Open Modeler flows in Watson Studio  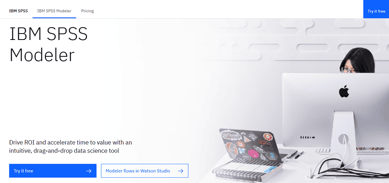coord(144,171)
